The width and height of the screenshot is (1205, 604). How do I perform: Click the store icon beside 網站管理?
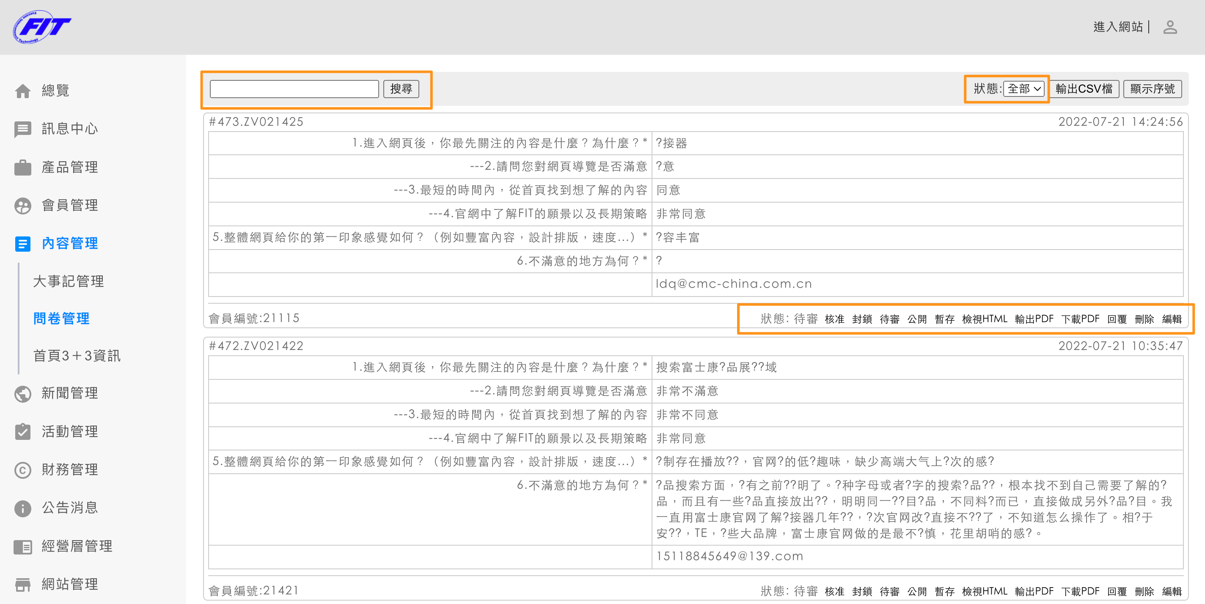click(22, 585)
